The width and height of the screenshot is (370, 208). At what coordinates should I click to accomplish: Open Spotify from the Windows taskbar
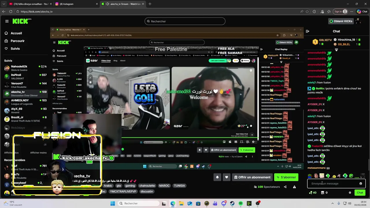[240, 203]
